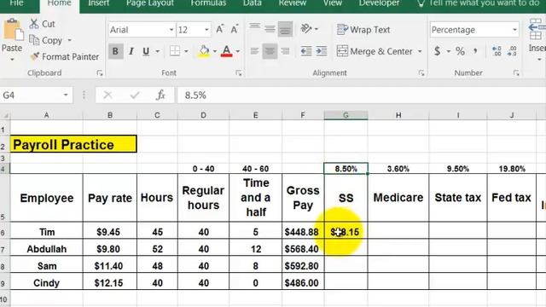Image resolution: width=546 pixels, height=307 pixels.
Task: Open the borders dropdown arrow
Action: pyautogui.click(x=186, y=51)
